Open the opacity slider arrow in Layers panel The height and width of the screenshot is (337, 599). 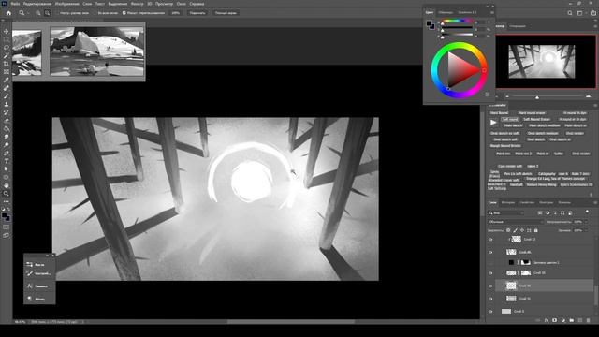click(586, 222)
